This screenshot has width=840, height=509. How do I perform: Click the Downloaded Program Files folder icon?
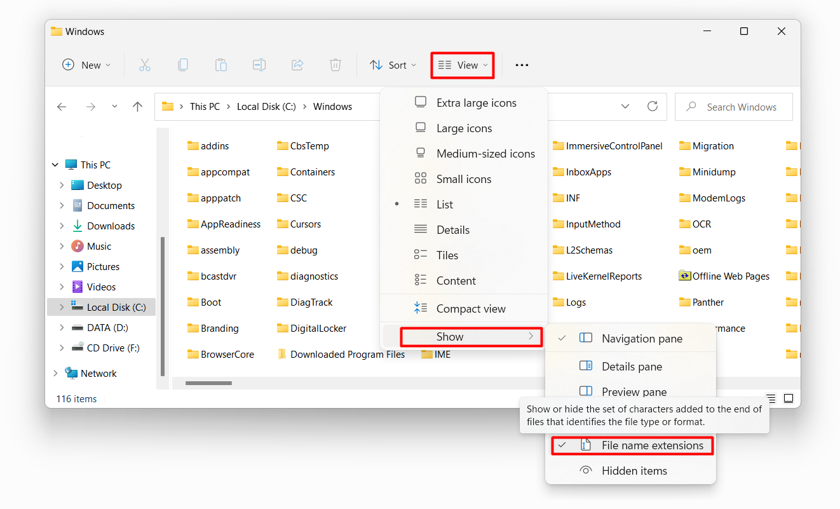tap(282, 354)
